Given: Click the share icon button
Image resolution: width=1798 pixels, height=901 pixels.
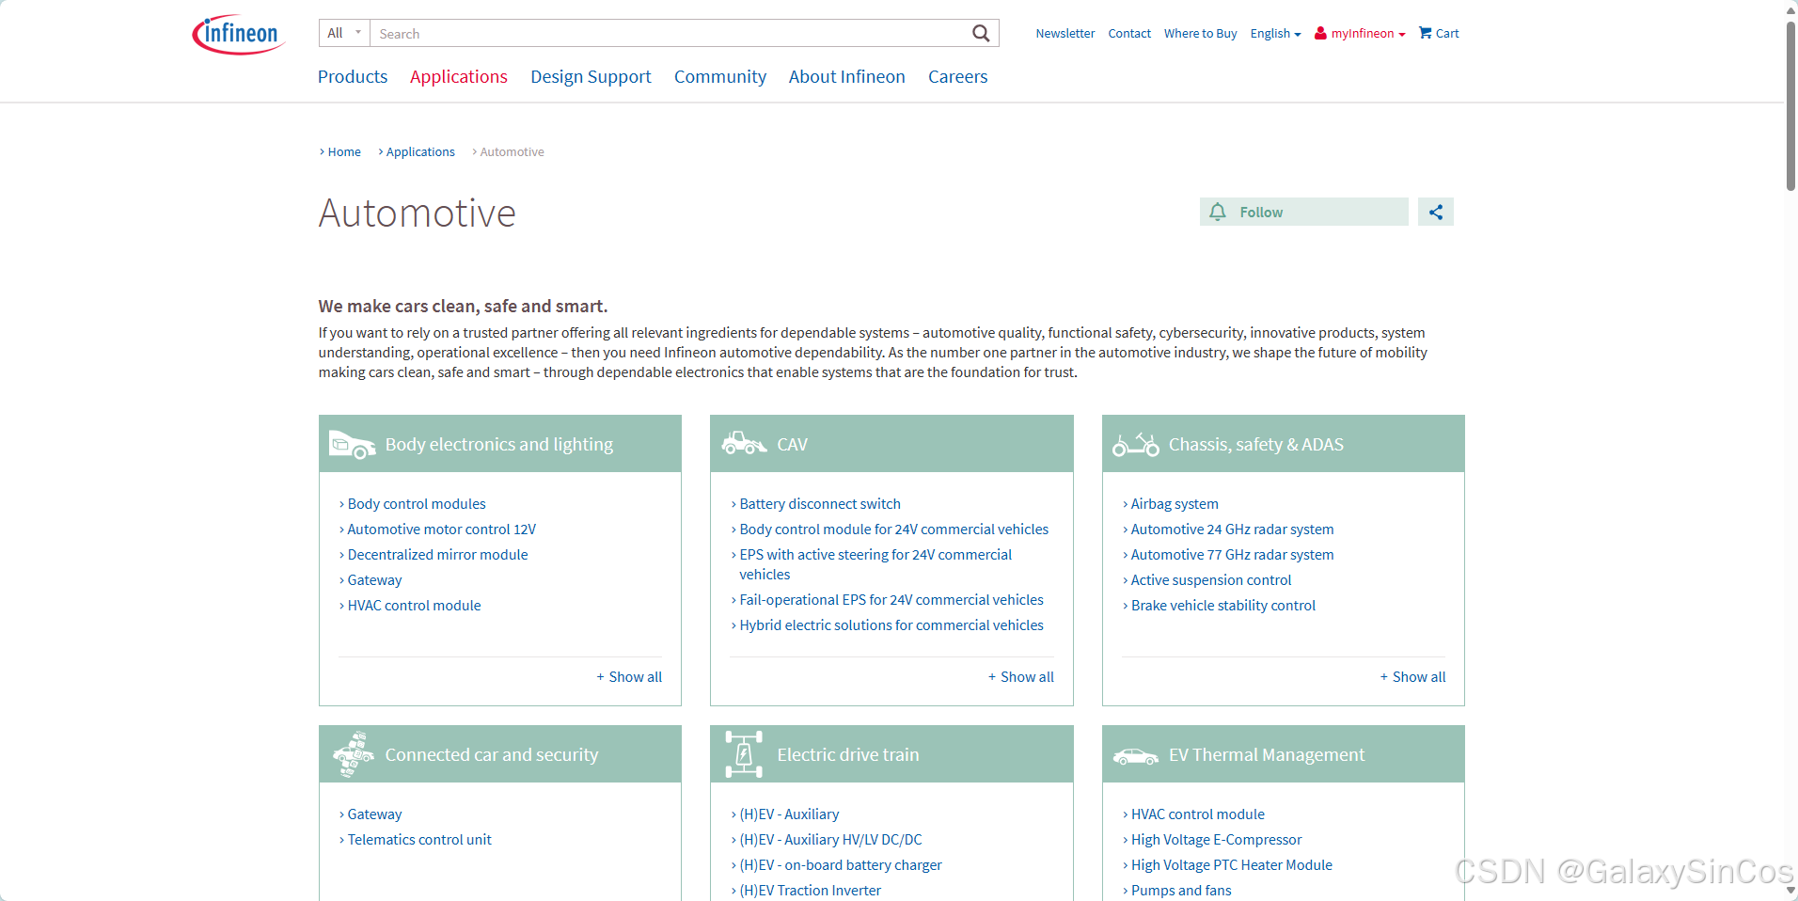Looking at the screenshot, I should click(1436, 212).
